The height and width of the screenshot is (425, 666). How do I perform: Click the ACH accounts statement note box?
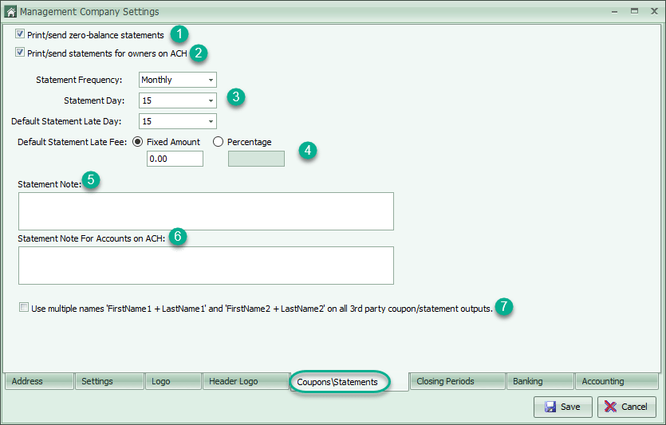(206, 266)
